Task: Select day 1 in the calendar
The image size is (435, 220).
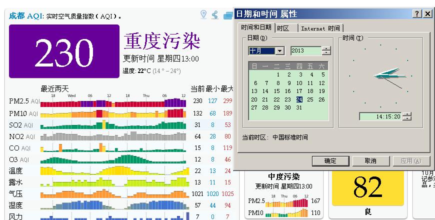Action: 278,74
